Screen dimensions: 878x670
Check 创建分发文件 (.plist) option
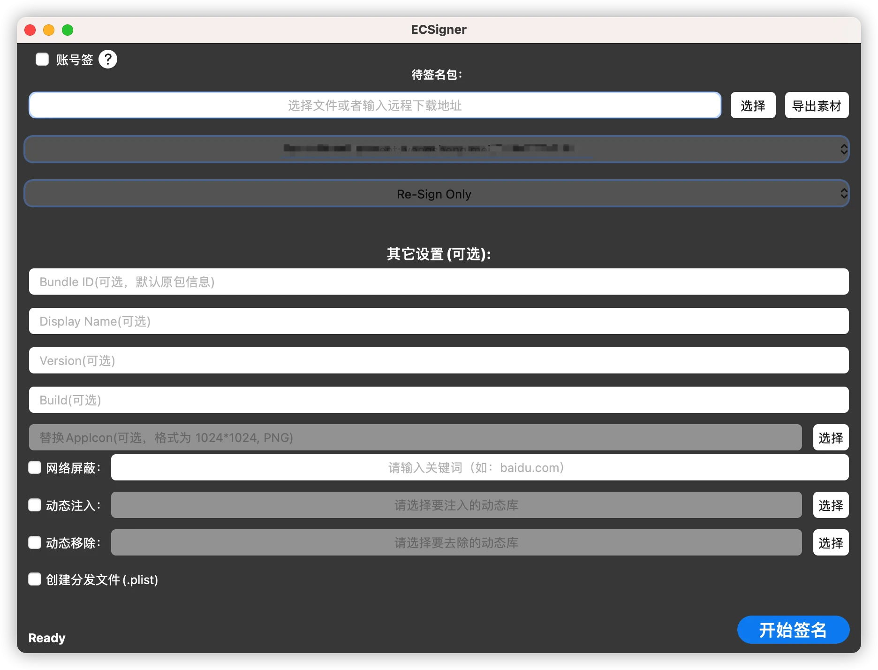(35, 579)
